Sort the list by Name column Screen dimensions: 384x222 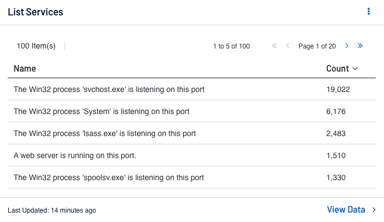25,69
